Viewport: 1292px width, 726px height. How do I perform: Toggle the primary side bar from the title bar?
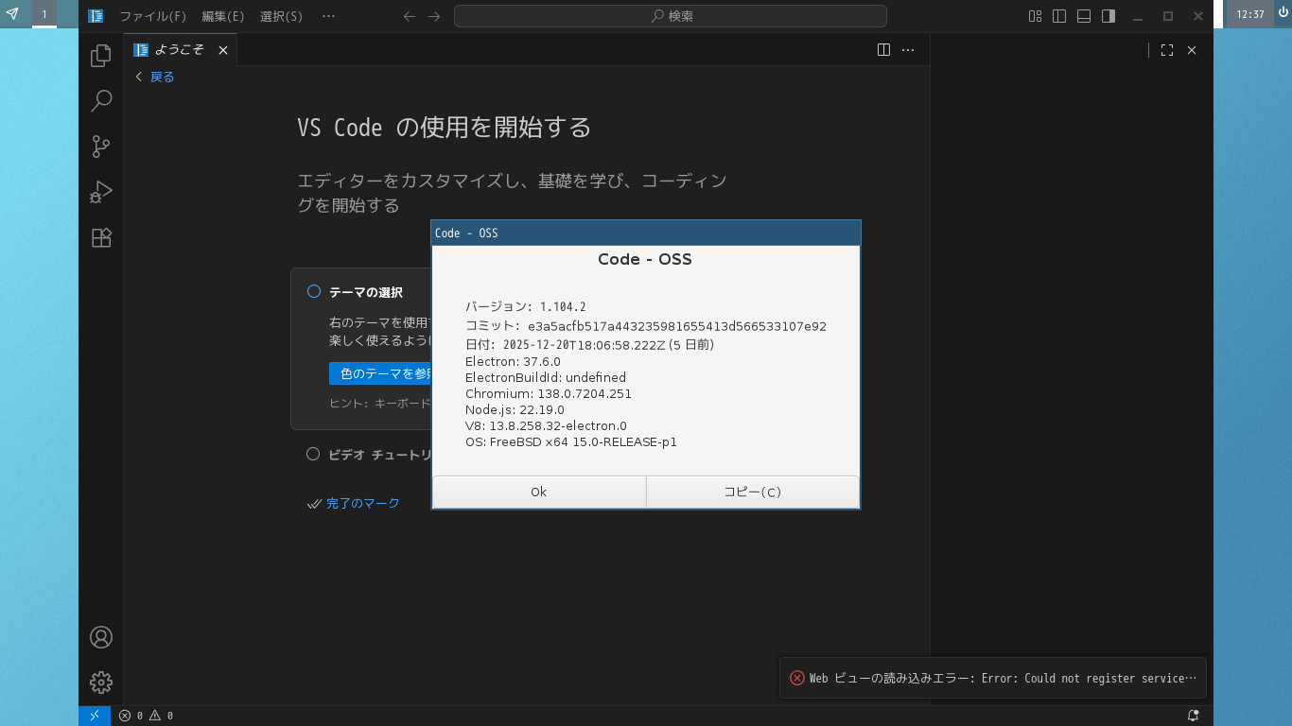(x=1059, y=16)
